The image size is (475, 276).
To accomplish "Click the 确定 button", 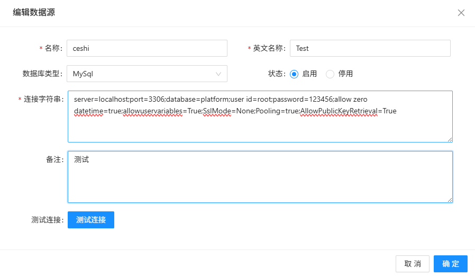I will (x=451, y=264).
